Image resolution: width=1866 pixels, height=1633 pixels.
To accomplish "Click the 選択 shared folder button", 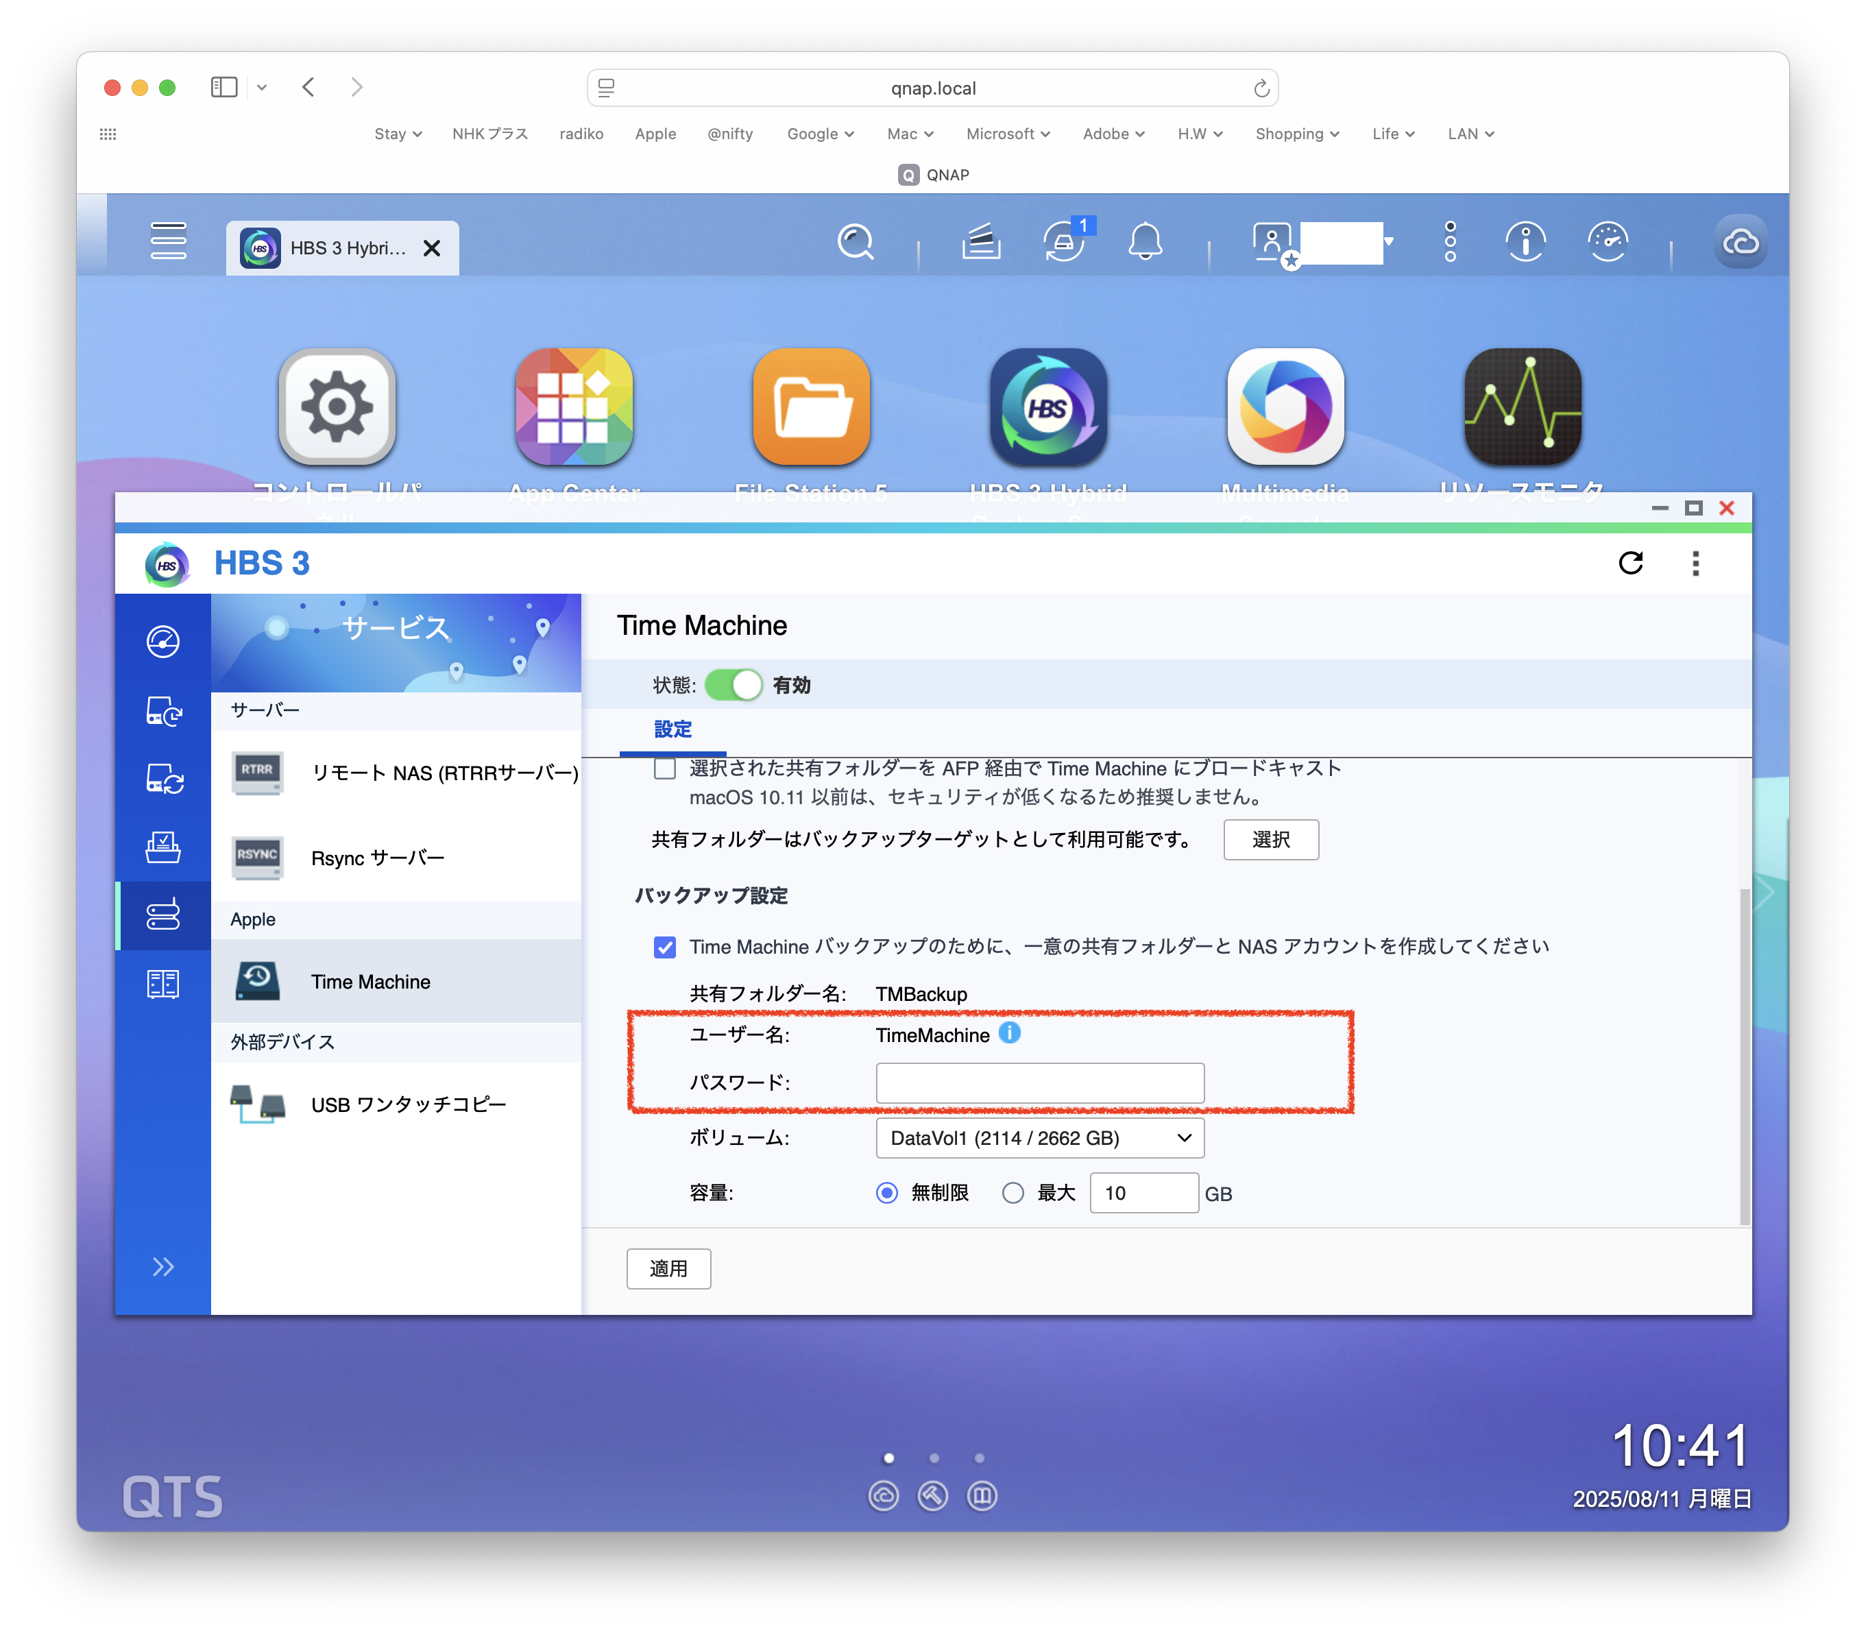I will point(1270,839).
